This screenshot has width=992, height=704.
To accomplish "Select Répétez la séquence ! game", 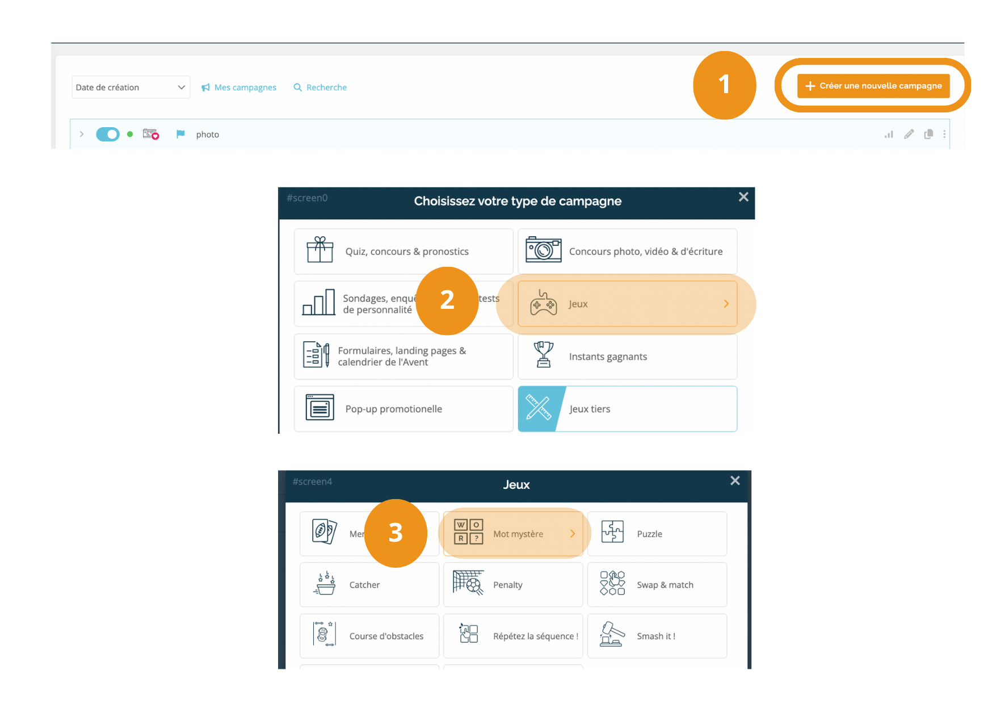I will pos(513,636).
